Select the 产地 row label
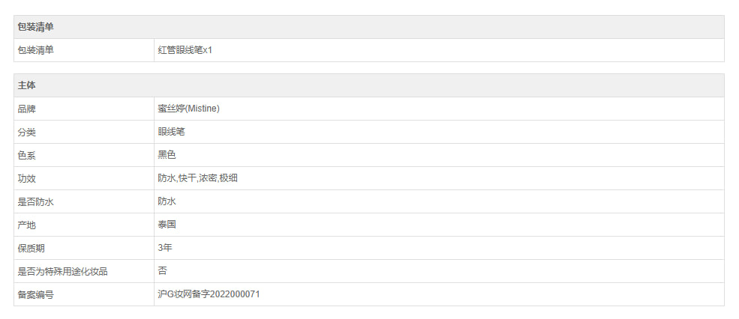Screen dimensions: 739x319 point(26,225)
